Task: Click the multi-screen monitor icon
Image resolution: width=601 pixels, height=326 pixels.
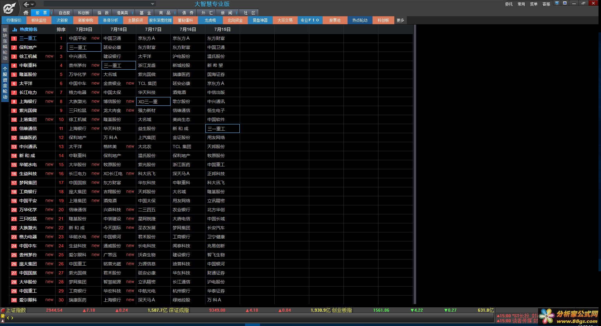Action: pos(557,3)
